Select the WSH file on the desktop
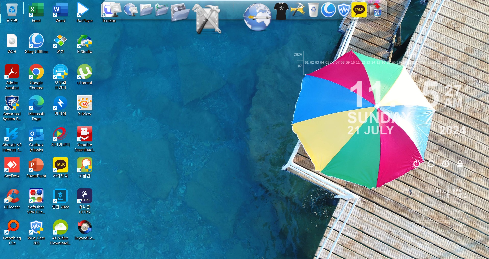 (12, 43)
